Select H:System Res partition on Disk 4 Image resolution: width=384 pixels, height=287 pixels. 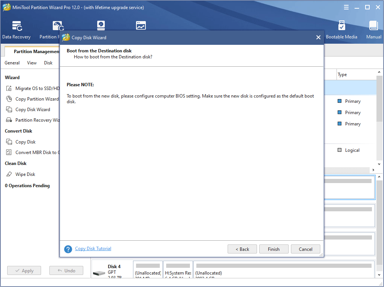point(178,269)
